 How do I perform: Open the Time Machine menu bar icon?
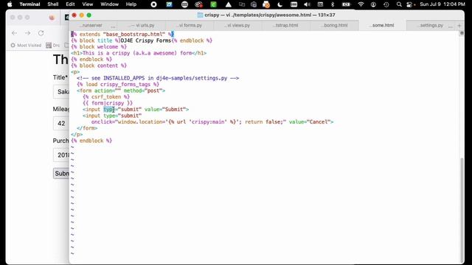point(386,4)
